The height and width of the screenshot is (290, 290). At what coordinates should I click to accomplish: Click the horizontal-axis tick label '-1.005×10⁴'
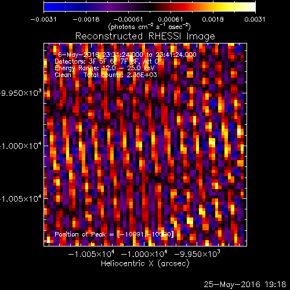tap(91, 254)
